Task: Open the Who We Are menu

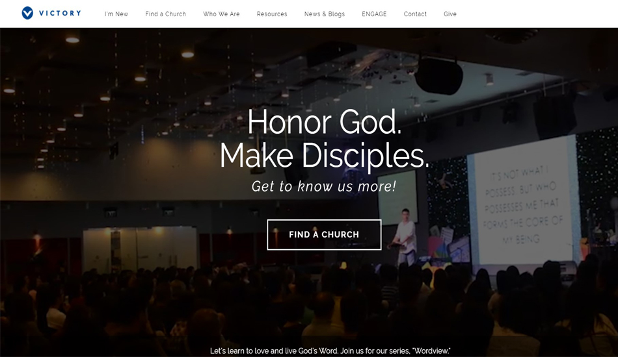Action: (221, 14)
